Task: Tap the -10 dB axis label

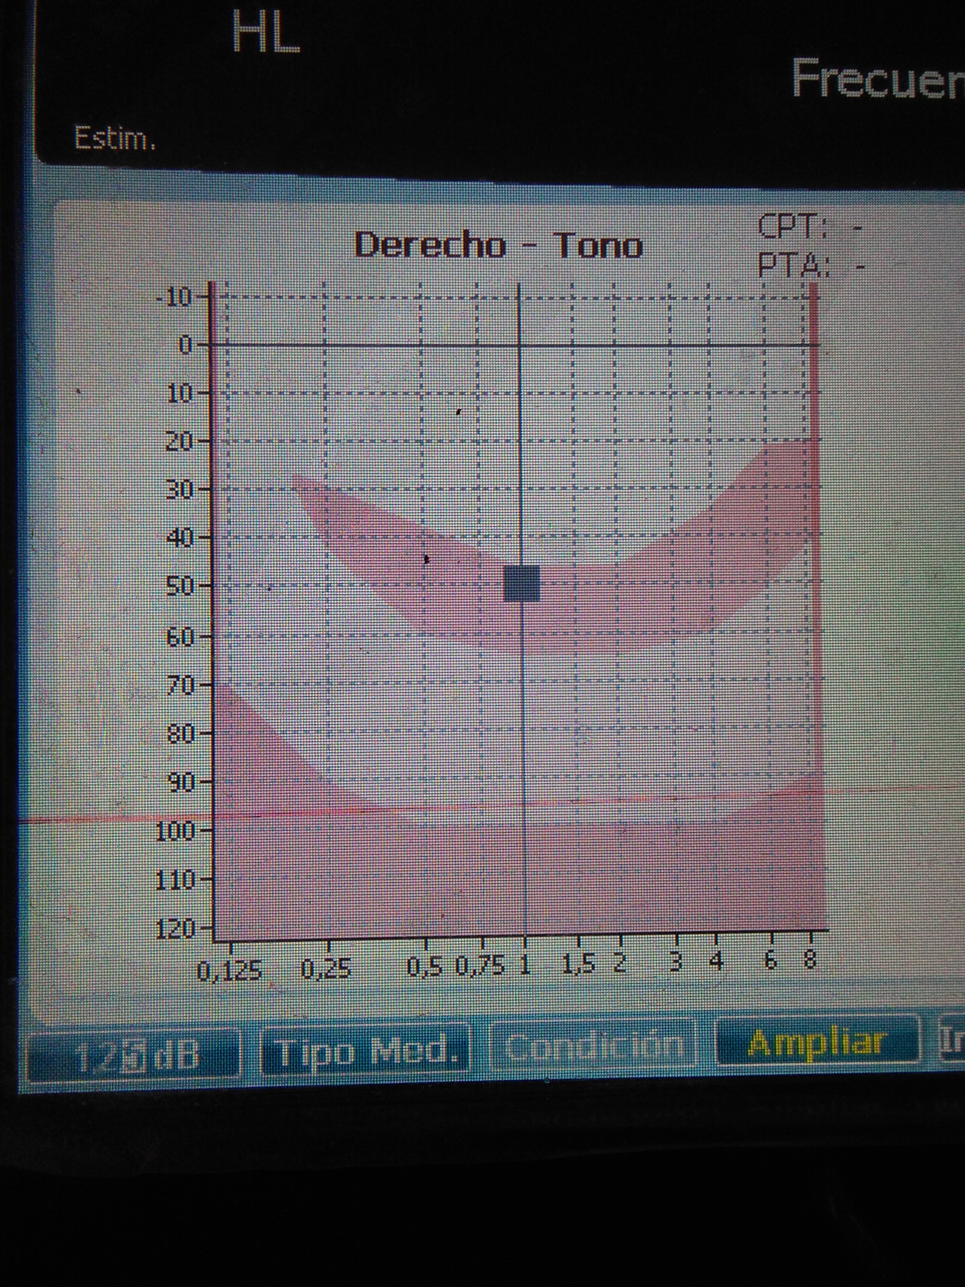Action: 173,297
